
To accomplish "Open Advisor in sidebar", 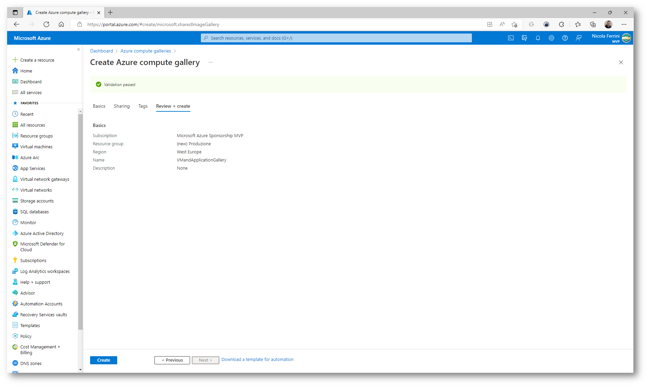I will point(27,293).
